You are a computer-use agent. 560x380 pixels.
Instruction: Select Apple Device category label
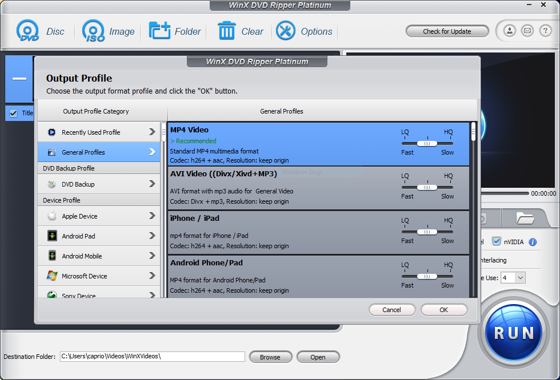coord(79,216)
